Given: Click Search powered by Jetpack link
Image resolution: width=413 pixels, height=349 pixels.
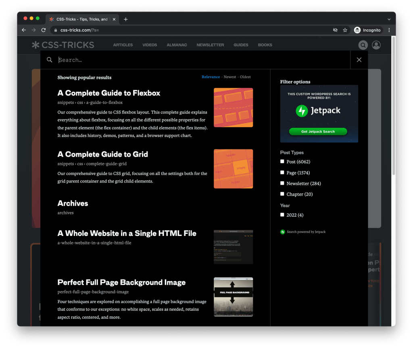Looking at the screenshot, I should click(x=306, y=232).
